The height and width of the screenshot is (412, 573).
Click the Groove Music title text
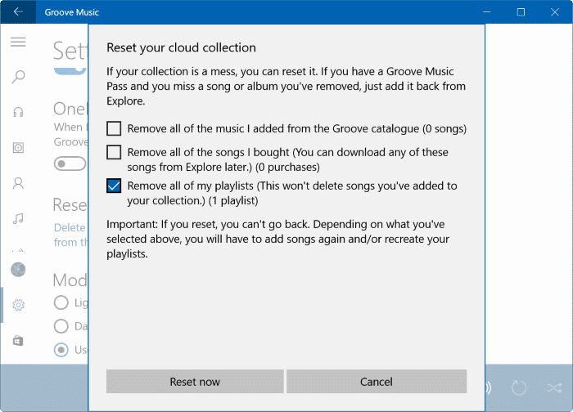72,12
